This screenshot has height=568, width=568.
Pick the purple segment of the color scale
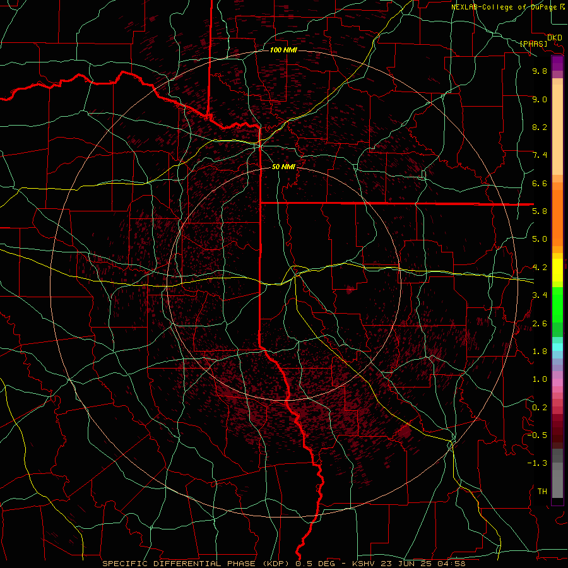click(557, 63)
